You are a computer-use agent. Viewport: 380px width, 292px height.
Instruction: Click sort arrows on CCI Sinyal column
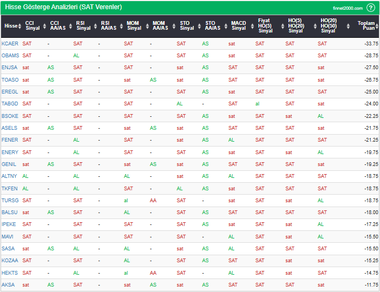(44, 26)
